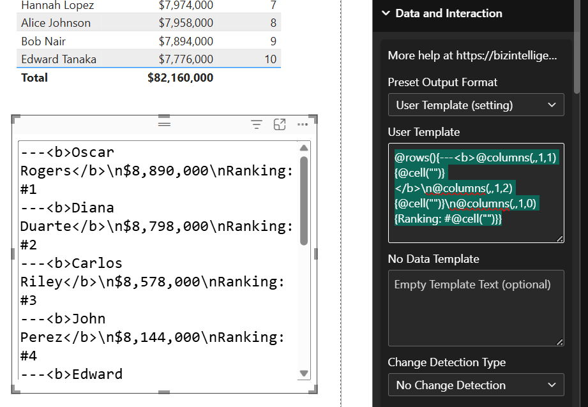Click the visual header drag handle

point(164,124)
